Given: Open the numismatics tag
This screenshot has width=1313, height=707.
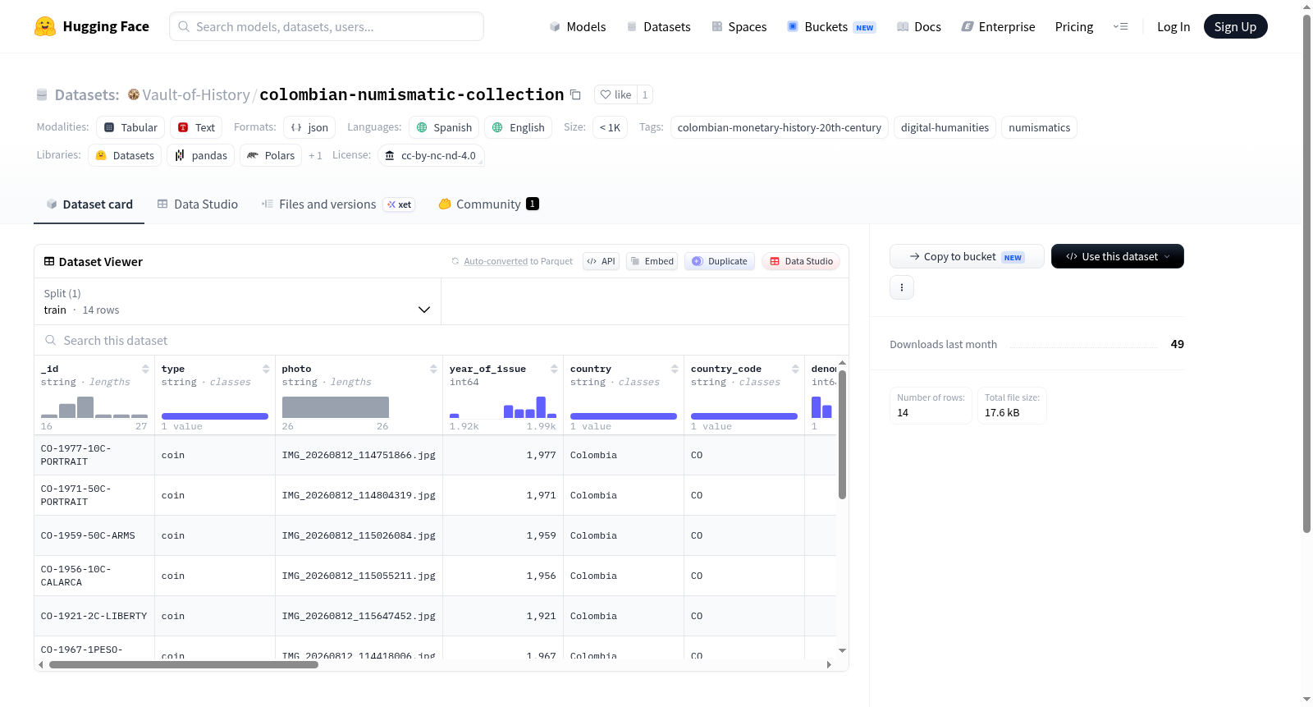Looking at the screenshot, I should pyautogui.click(x=1039, y=127).
